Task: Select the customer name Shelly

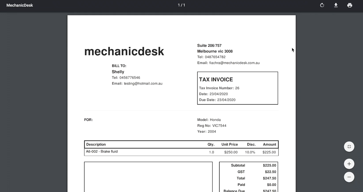Action: 118,72
